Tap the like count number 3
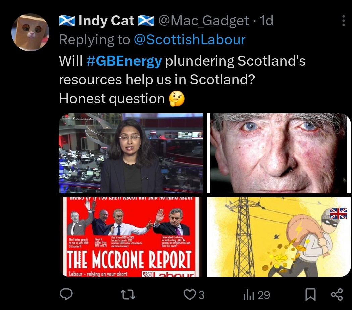352x310 pixels. 202,295
